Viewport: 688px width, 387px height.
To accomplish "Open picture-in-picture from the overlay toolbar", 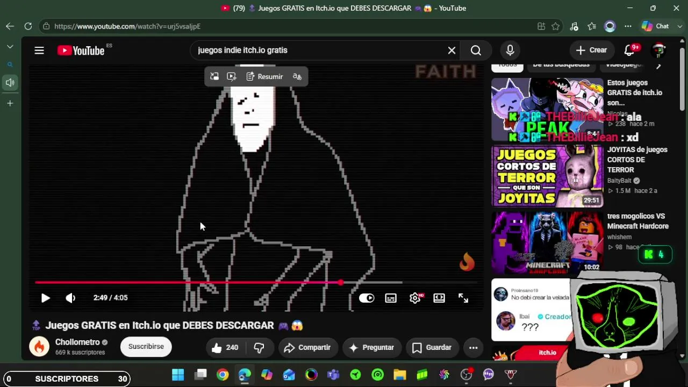I will point(214,76).
